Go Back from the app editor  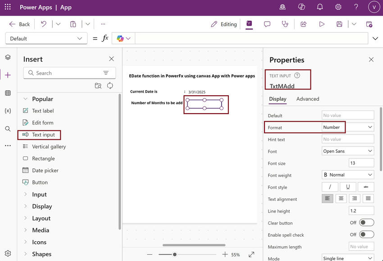click(19, 24)
